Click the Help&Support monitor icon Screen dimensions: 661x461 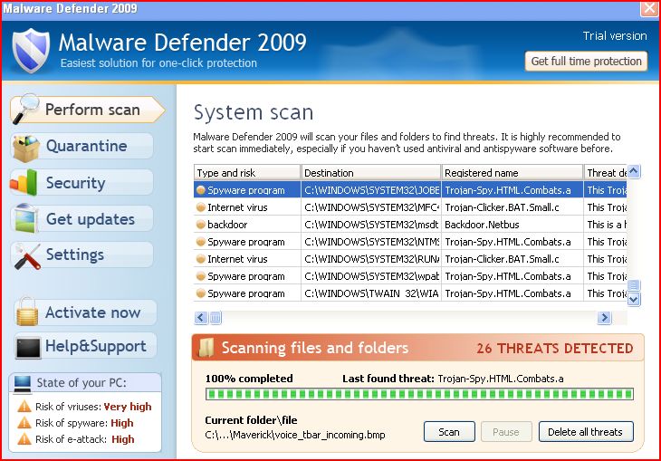tap(27, 347)
